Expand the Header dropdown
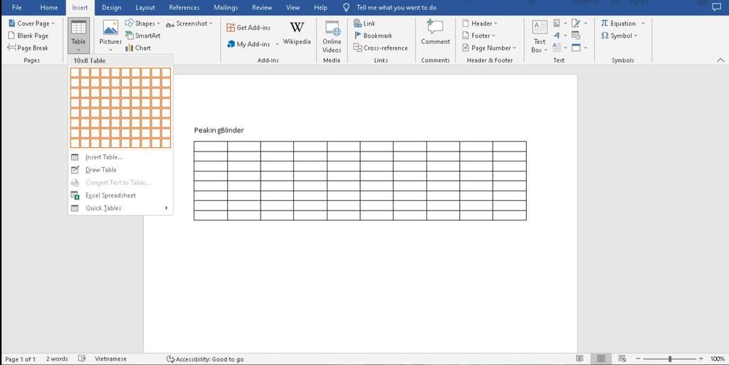Screen dimensions: 729x365 [x=481, y=23]
